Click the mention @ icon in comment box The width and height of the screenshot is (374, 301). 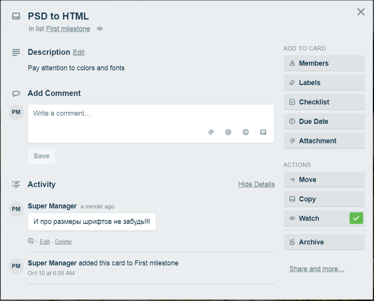[228, 132]
